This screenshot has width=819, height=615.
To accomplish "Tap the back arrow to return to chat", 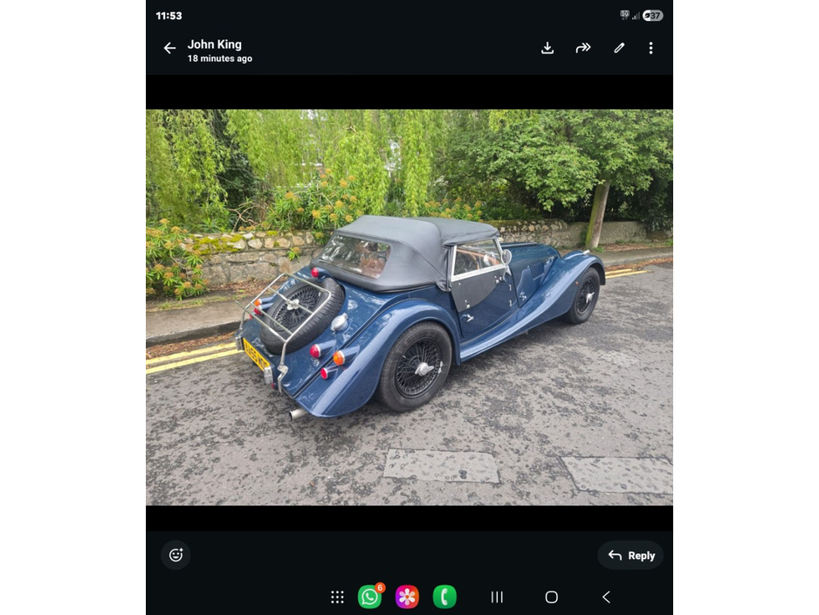I will tap(169, 48).
